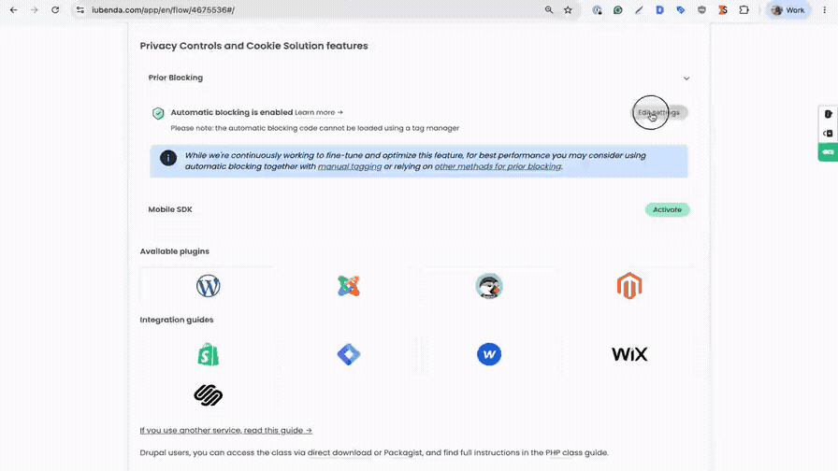Click the blue D extension icon
The width and height of the screenshot is (838, 471).
point(660,10)
